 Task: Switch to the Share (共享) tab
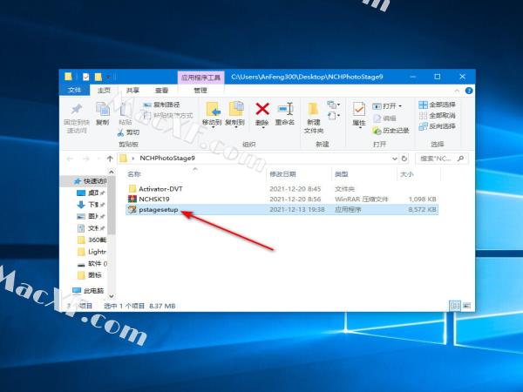tap(132, 90)
